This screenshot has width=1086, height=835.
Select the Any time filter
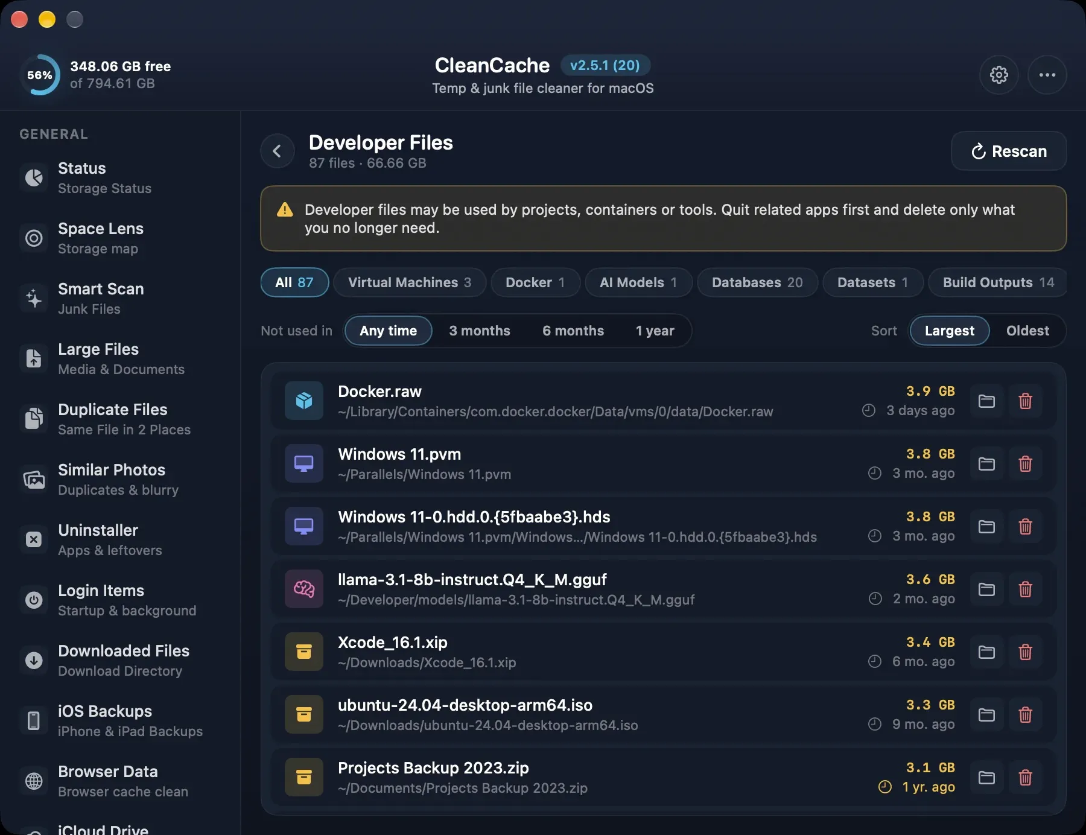[389, 331]
